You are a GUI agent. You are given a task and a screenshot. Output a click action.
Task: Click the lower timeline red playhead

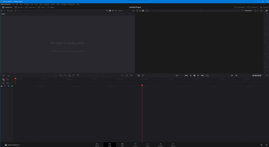(x=142, y=85)
